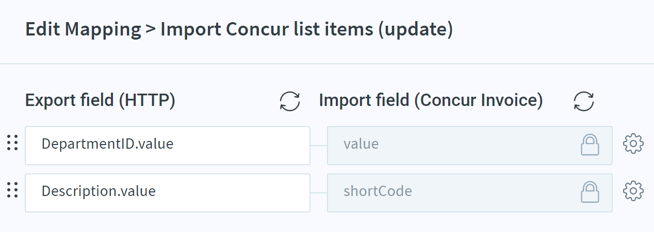The width and height of the screenshot is (654, 232).
Task: Select the locked value import field
Action: (x=470, y=146)
